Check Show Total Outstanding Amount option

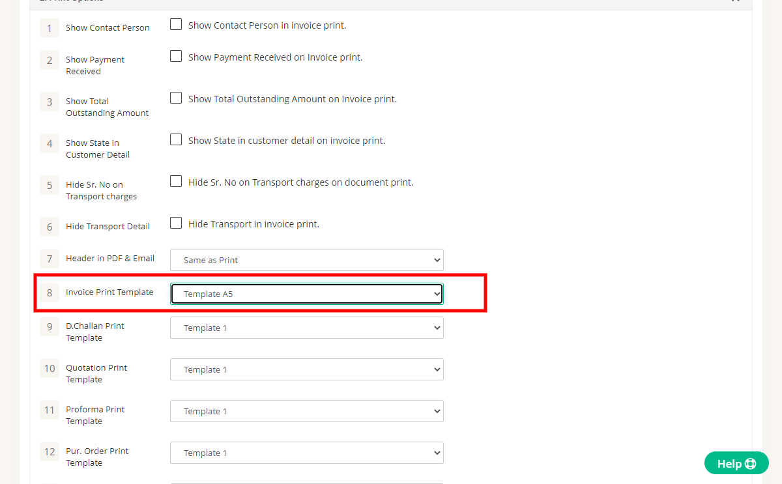point(176,98)
